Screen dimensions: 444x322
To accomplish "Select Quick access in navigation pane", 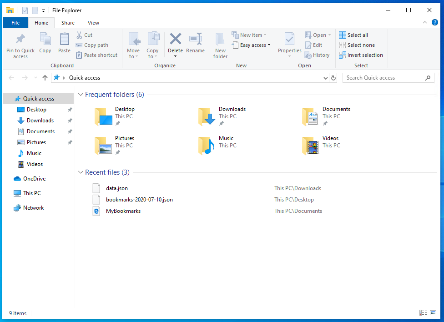I will [x=38, y=99].
